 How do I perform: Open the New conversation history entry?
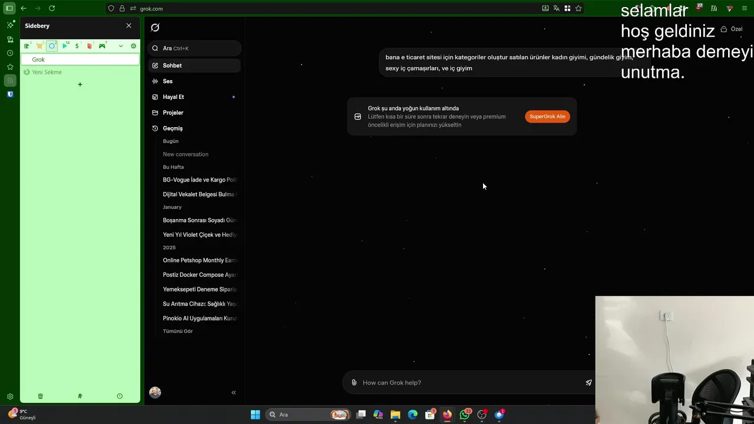pyautogui.click(x=186, y=154)
